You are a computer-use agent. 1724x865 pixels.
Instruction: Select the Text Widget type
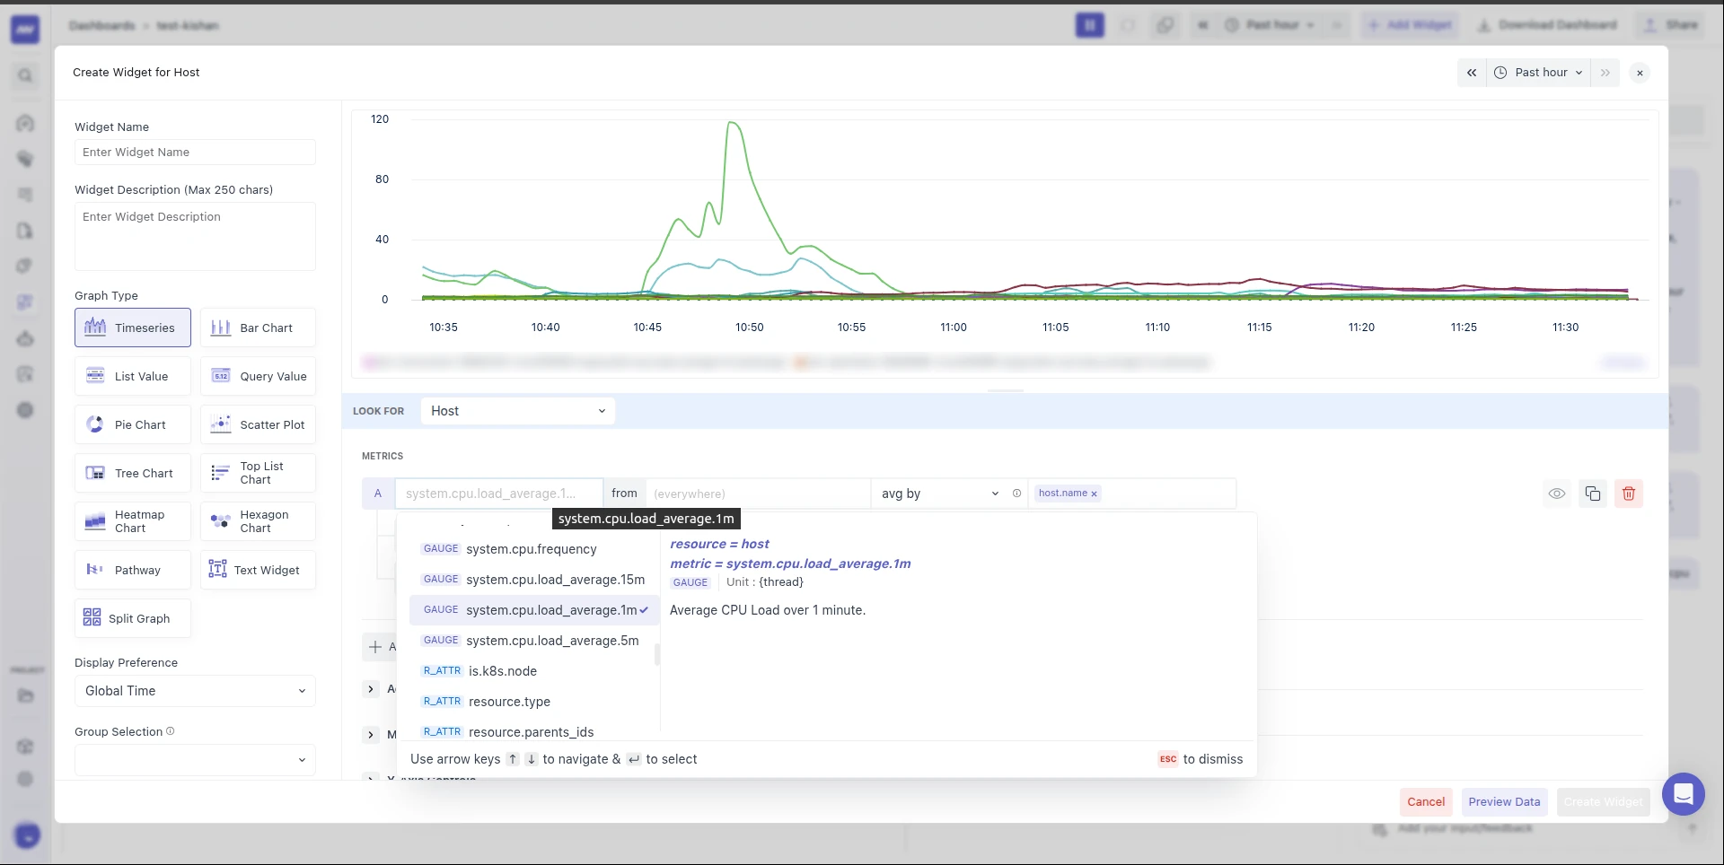point(258,570)
